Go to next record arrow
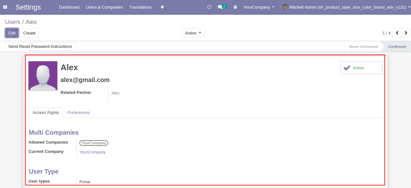This screenshot has height=188, width=411. (x=406, y=33)
